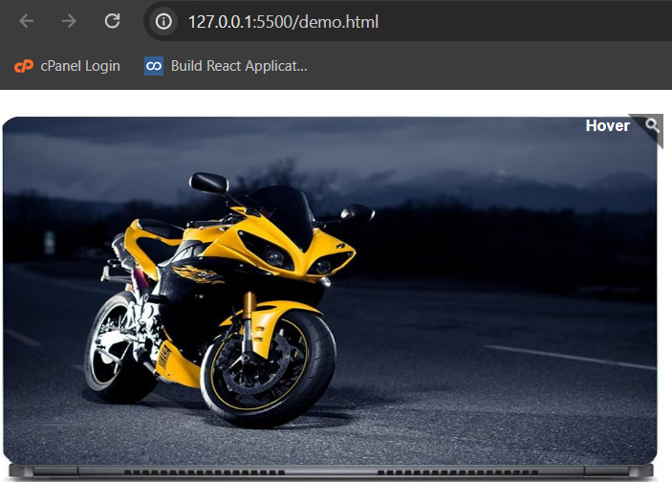The width and height of the screenshot is (672, 482).
Task: Open the cPanel Login bookmark
Action: coord(67,66)
